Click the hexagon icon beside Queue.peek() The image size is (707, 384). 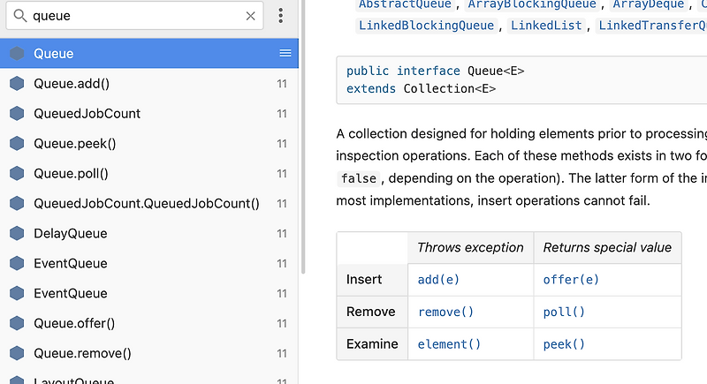pos(17,144)
